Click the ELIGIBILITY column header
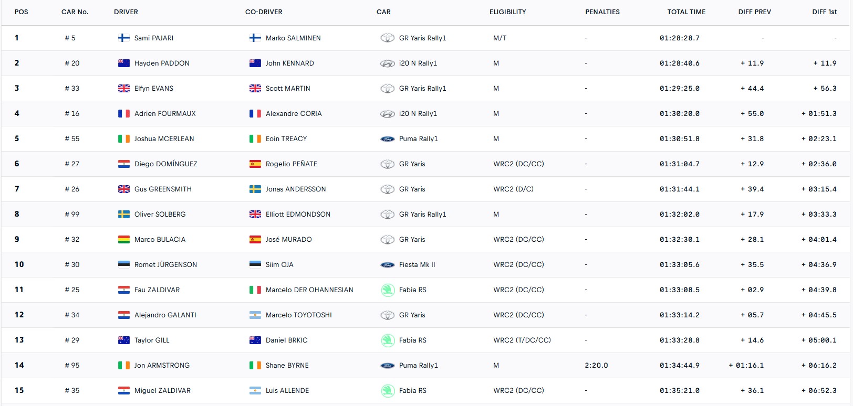853x406 pixels. click(x=507, y=12)
